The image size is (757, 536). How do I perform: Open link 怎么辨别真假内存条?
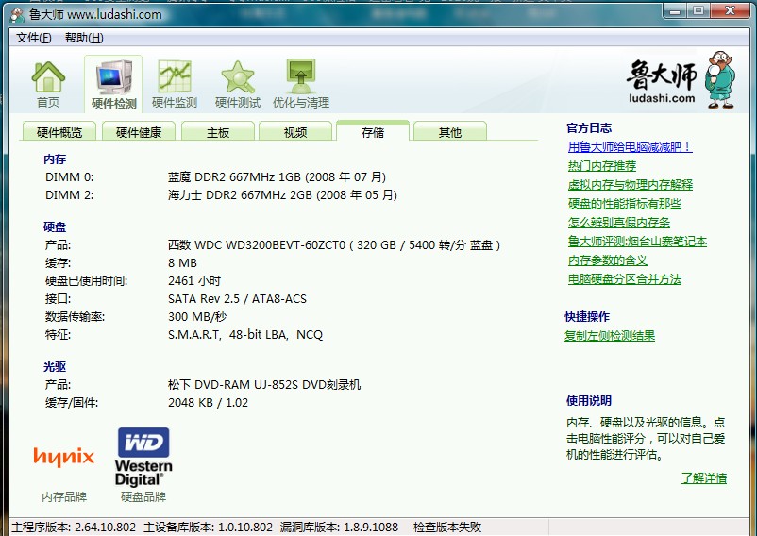pos(619,222)
